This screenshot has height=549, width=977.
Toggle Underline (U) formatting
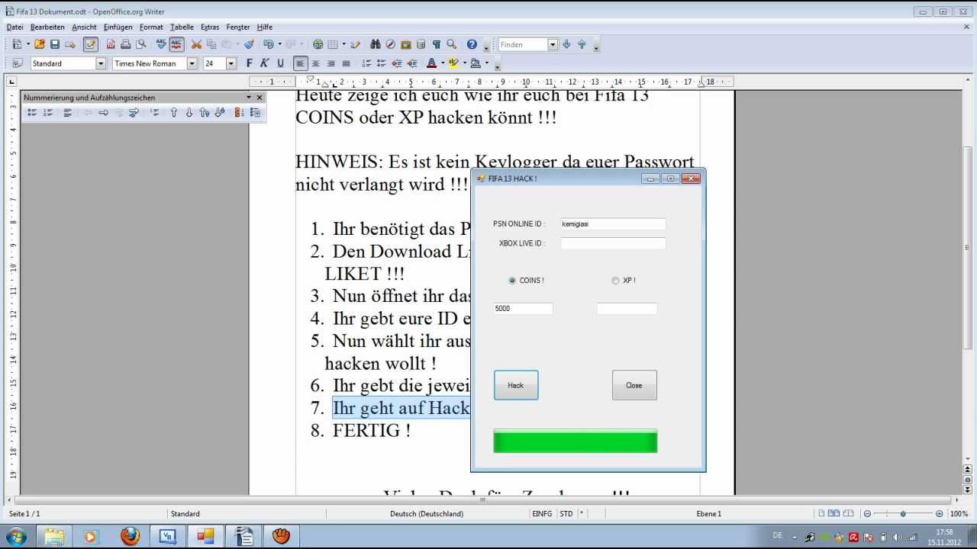[280, 63]
